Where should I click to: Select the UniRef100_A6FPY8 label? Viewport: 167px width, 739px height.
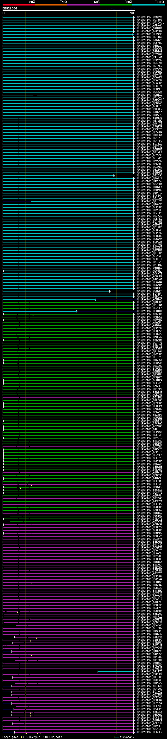click(150, 458)
